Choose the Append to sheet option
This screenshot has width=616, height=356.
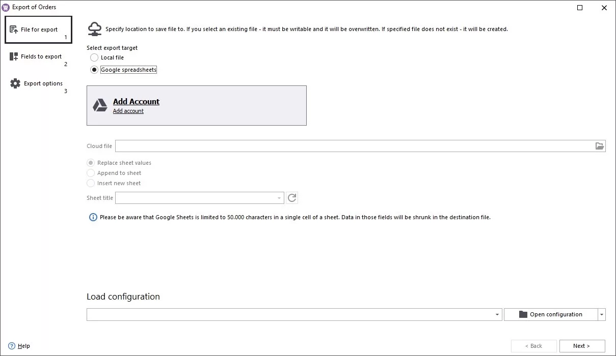click(x=91, y=173)
